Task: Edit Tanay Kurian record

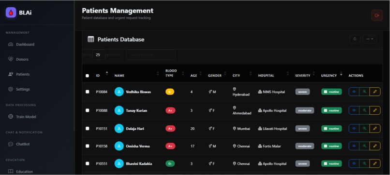Action: pyautogui.click(x=375, y=110)
